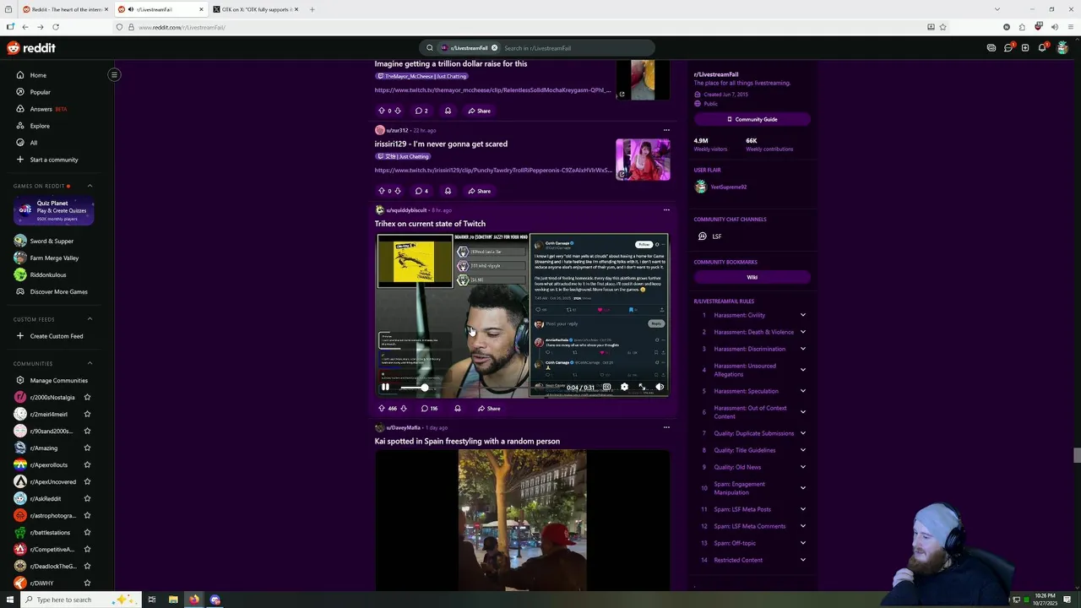
Task: Open the Community Guide button
Action: tap(752, 119)
